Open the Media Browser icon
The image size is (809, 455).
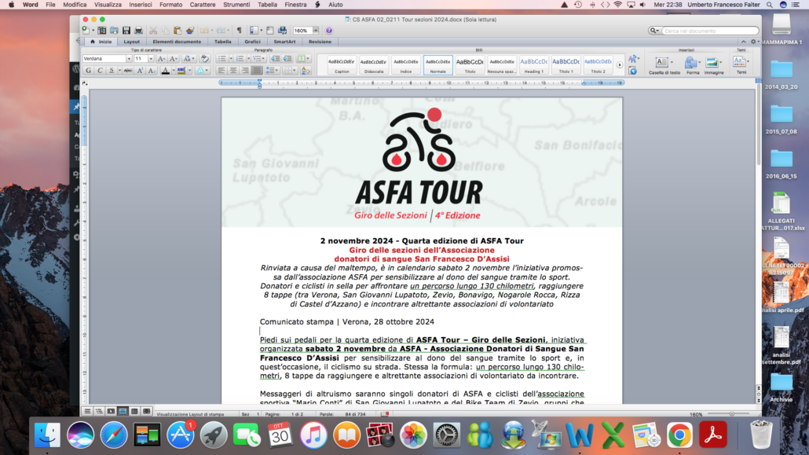[282, 31]
